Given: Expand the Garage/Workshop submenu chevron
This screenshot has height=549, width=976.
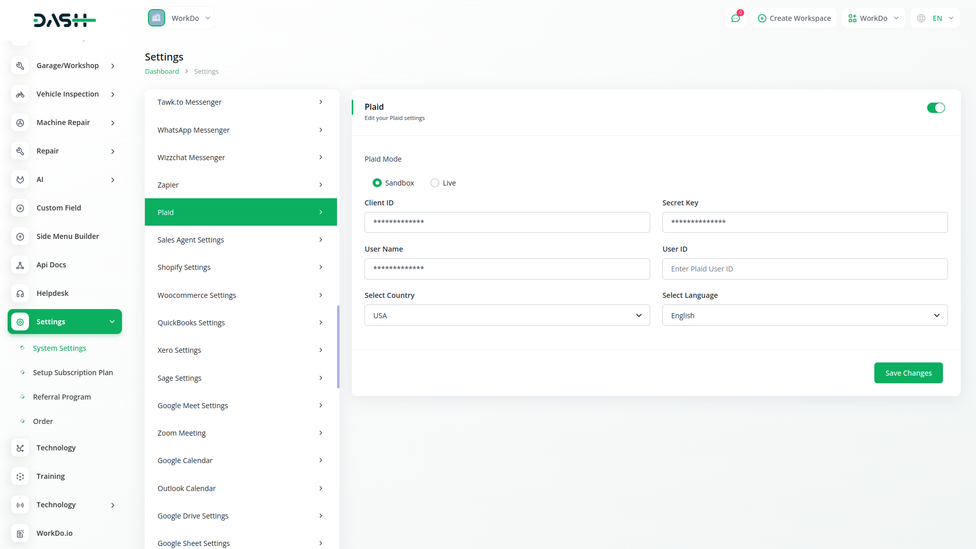Looking at the screenshot, I should [x=113, y=66].
